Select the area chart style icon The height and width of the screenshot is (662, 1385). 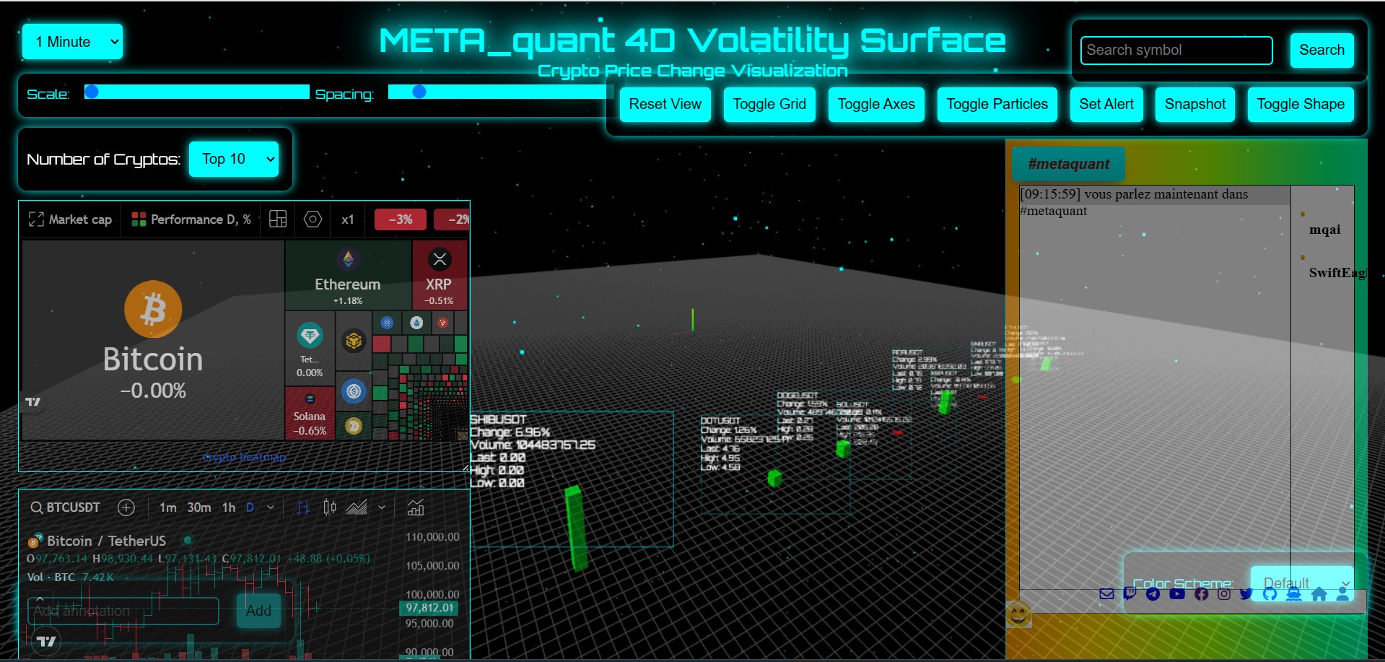click(357, 508)
